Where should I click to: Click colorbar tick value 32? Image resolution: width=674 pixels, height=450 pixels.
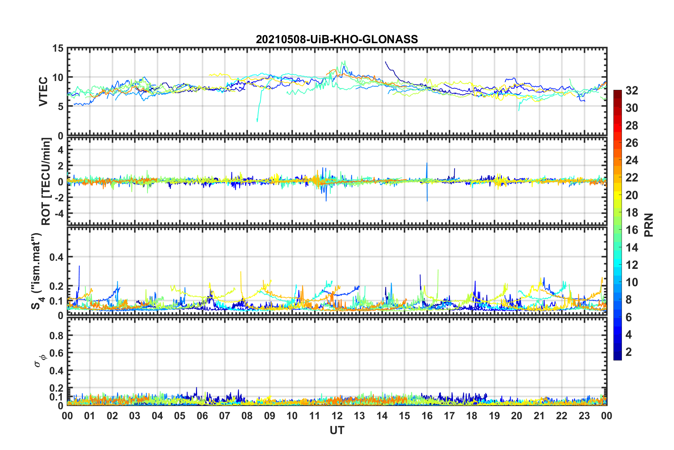pyautogui.click(x=631, y=91)
